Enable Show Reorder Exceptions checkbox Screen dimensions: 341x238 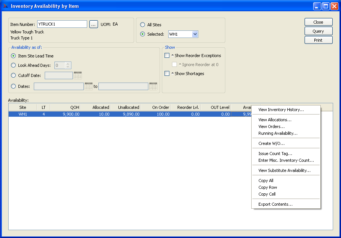coord(167,56)
